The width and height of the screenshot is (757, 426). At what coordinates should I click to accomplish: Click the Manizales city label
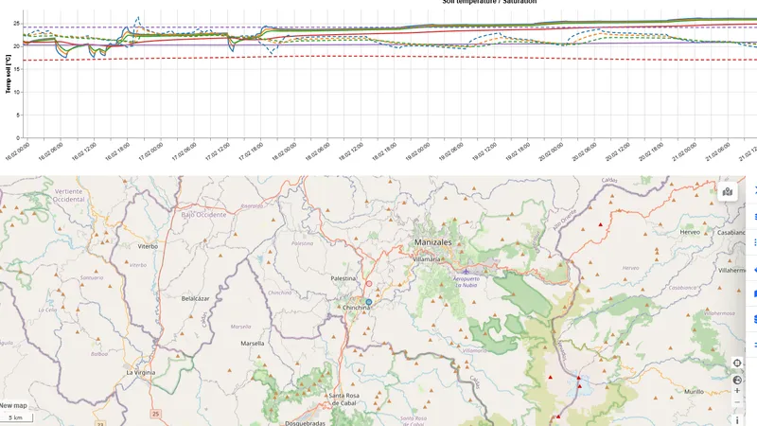pyautogui.click(x=433, y=242)
